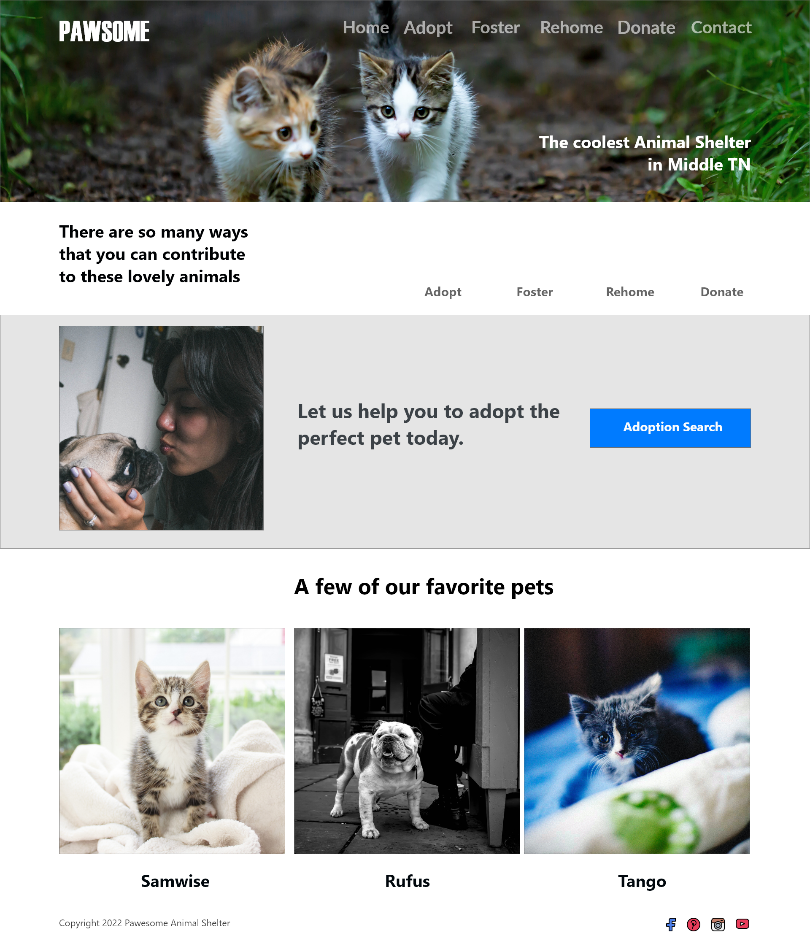Switch to the Rehome tab below the hero image
810x952 pixels.
point(629,292)
